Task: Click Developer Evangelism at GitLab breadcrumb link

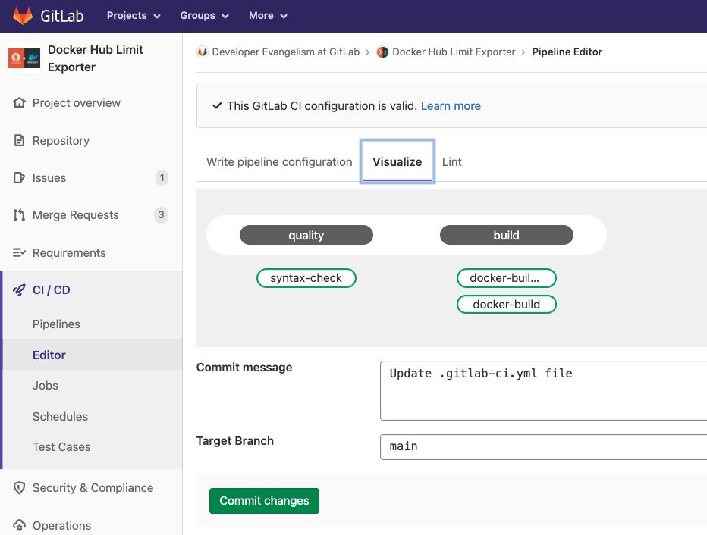Action: 286,52
